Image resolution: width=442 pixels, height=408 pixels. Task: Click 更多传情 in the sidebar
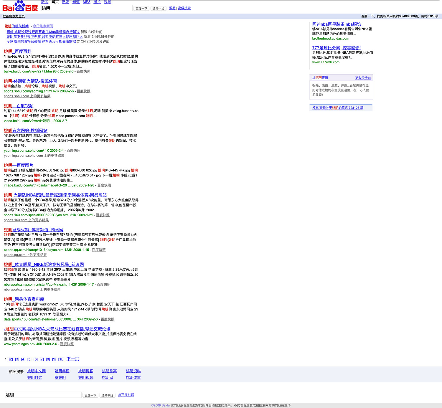363,78
